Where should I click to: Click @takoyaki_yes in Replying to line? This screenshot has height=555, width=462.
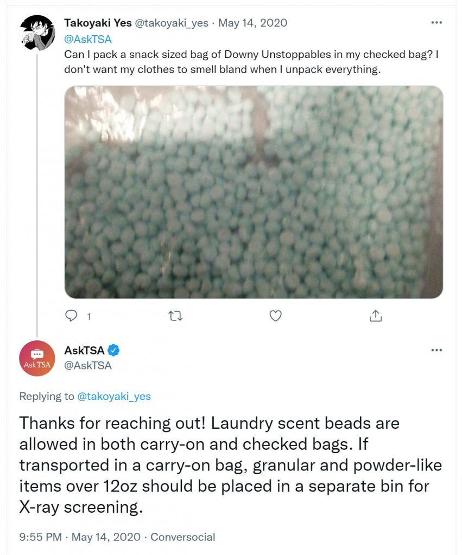pyautogui.click(x=114, y=396)
